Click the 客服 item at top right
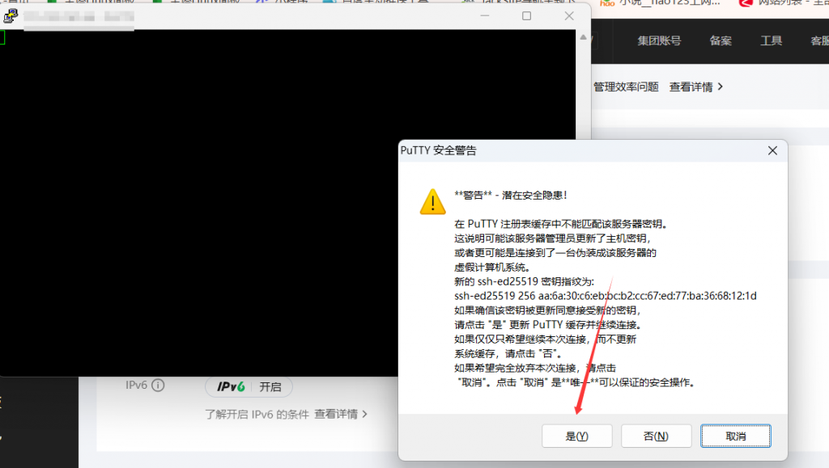The height and width of the screenshot is (468, 829). [x=818, y=41]
